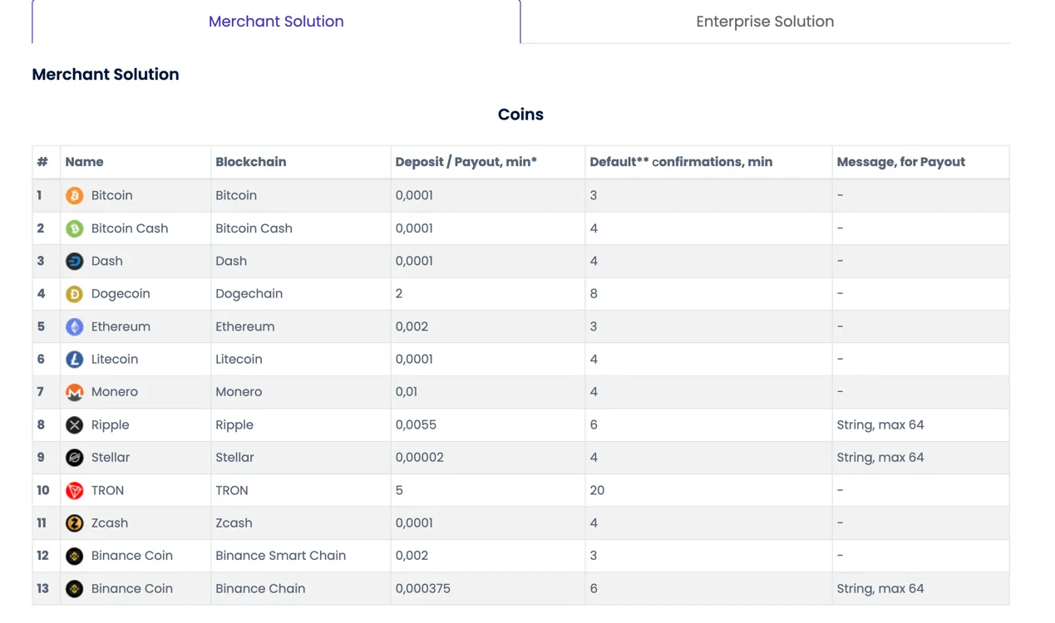Select the 'Bitcoin Cash' name in row 2
1055x623 pixels.
(130, 228)
